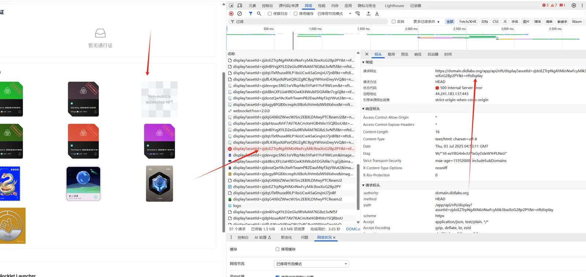Viewport: 586px width, 277px height.
Task: Open the 问题 drawer tab
Action: point(304,237)
